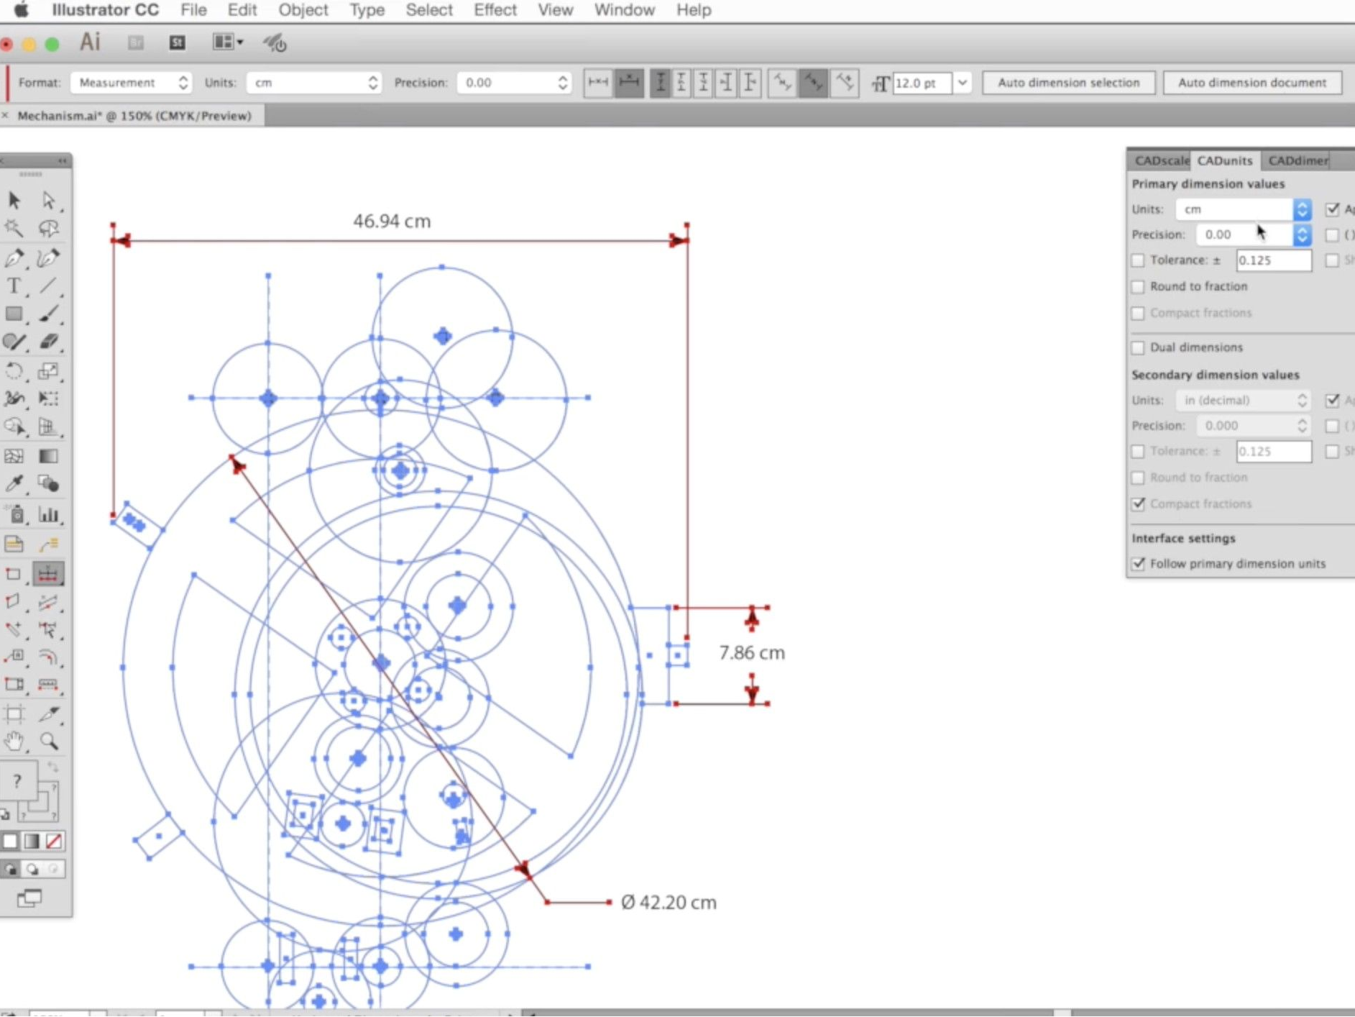
Task: Enable the Tolerance checkbox under Primary dimensions
Action: [1139, 260]
